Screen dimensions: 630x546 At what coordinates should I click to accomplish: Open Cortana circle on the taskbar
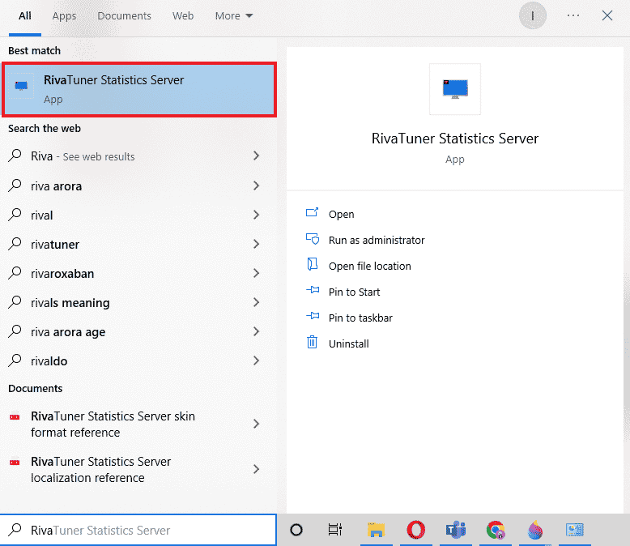296,530
